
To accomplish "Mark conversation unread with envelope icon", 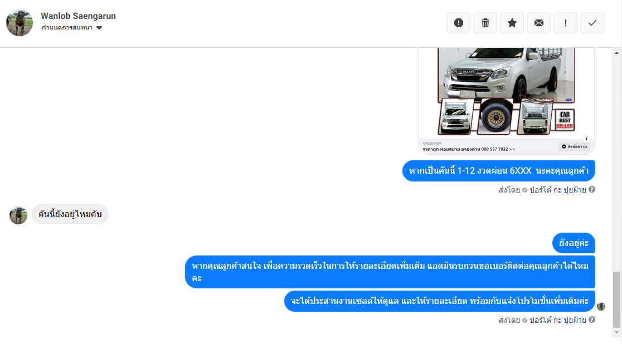I will pos(539,23).
